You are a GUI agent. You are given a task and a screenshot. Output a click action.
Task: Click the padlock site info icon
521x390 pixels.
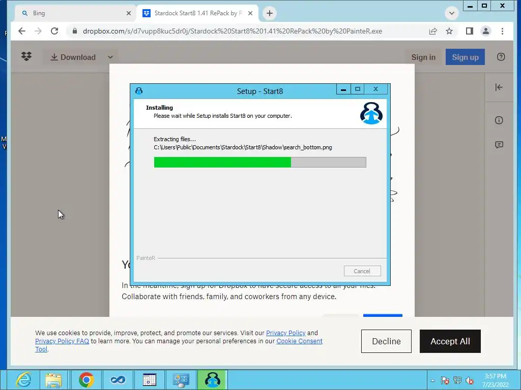click(75, 31)
